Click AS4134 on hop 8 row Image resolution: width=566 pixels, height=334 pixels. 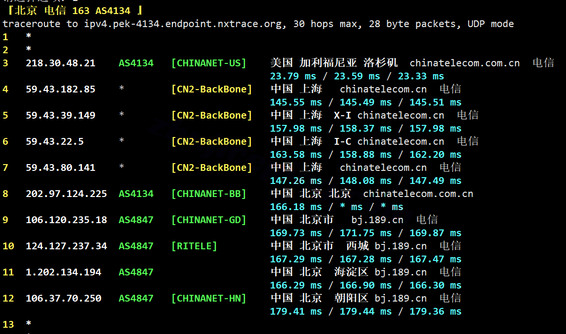coord(136,194)
